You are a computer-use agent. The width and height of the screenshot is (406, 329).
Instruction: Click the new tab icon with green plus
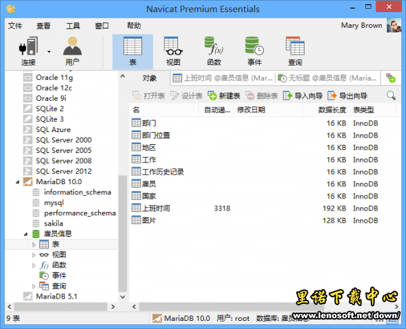tap(390, 78)
